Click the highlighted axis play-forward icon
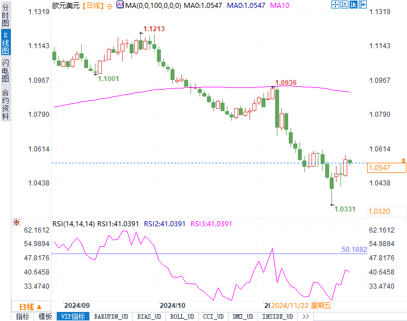Viewport: 407px width, 321px height. pos(353,5)
